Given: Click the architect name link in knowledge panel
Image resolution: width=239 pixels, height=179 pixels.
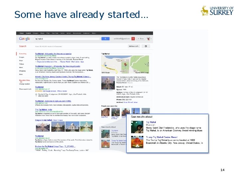Looking at the screenshot, I should [x=130, y=102].
